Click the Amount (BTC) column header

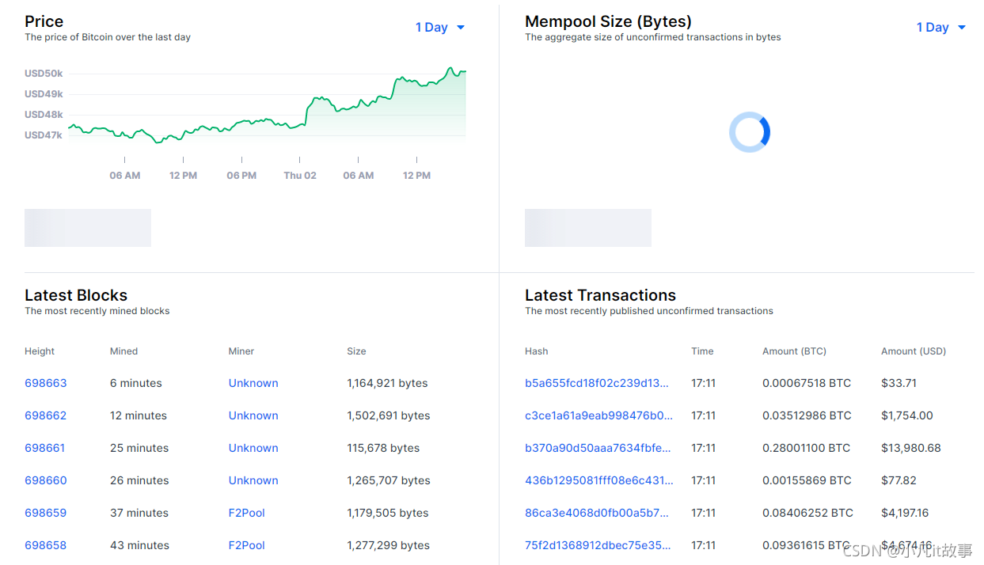tap(794, 351)
